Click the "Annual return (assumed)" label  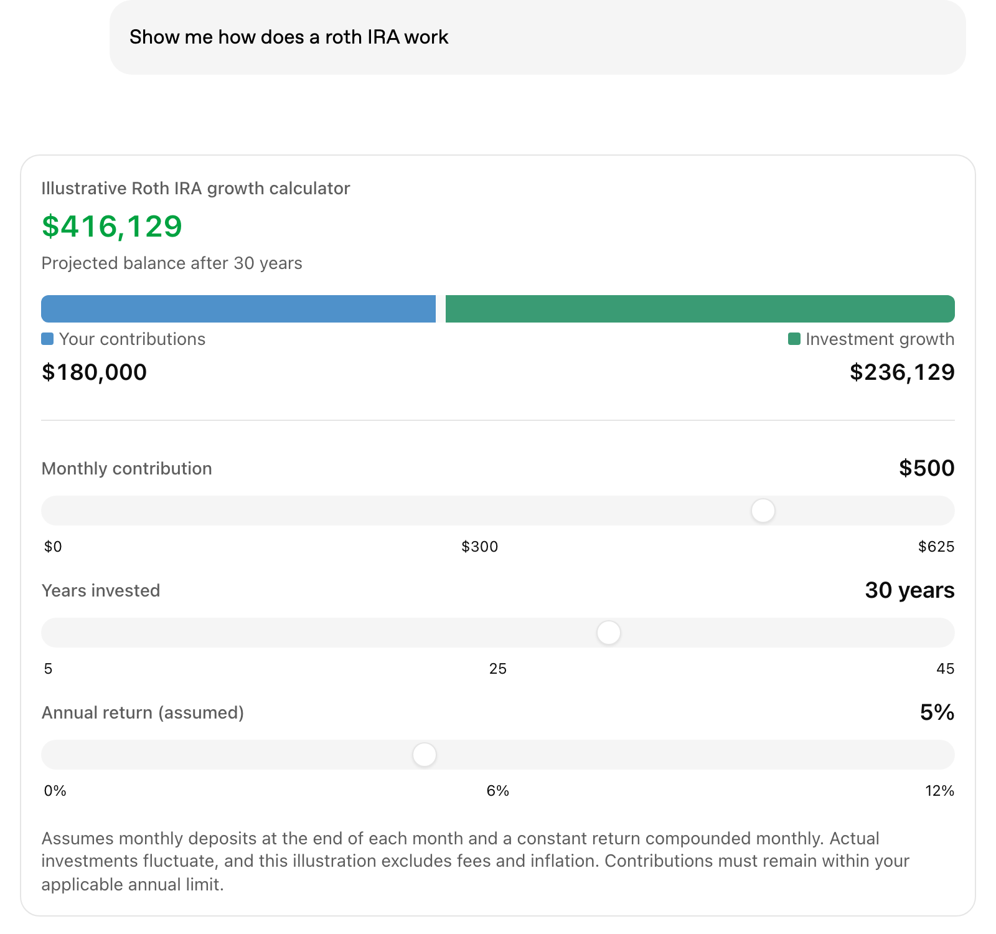143,712
